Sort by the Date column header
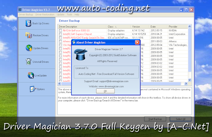 pyautogui.click(x=158, y=27)
